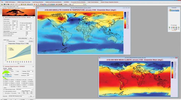Click the icon right of the toolbar combo box
Screen dimensions: 181x100
point(86,4)
